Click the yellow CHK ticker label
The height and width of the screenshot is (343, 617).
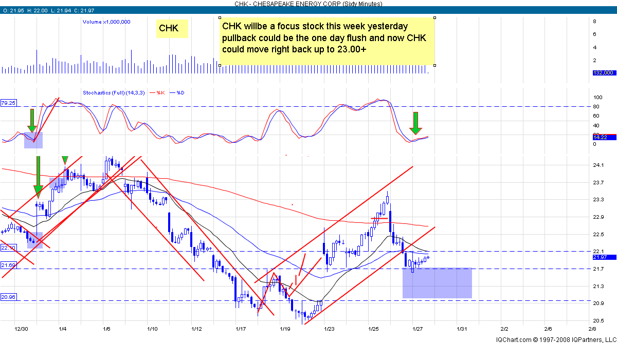point(172,29)
